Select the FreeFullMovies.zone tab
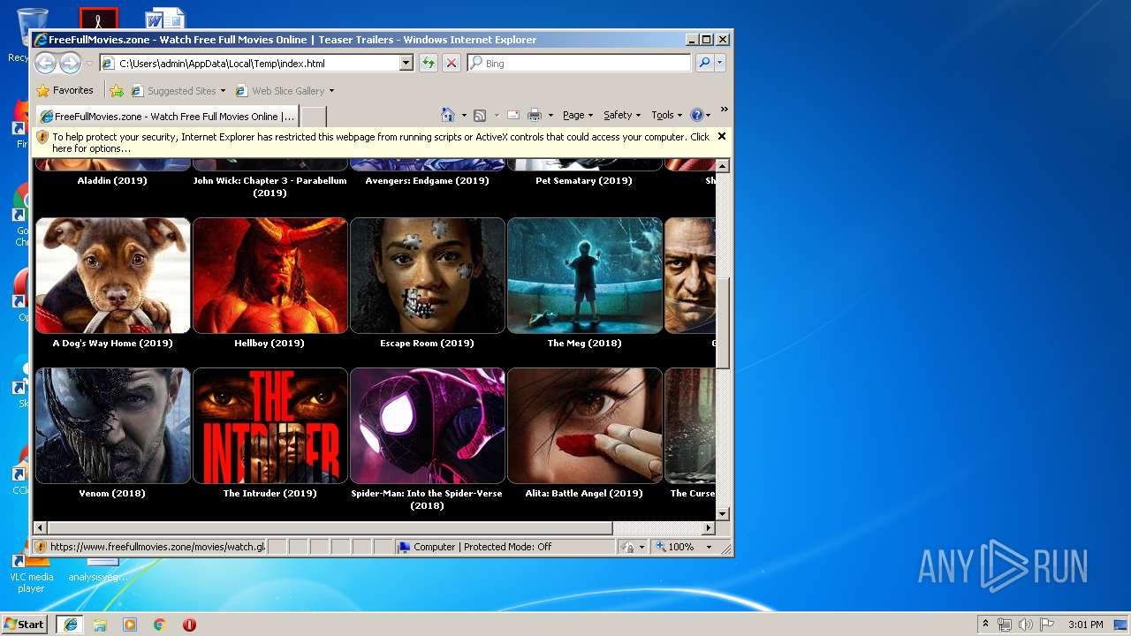Viewport: 1131px width, 636px height. 167,116
